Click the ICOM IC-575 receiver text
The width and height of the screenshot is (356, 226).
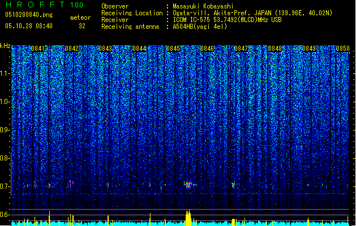(x=227, y=20)
